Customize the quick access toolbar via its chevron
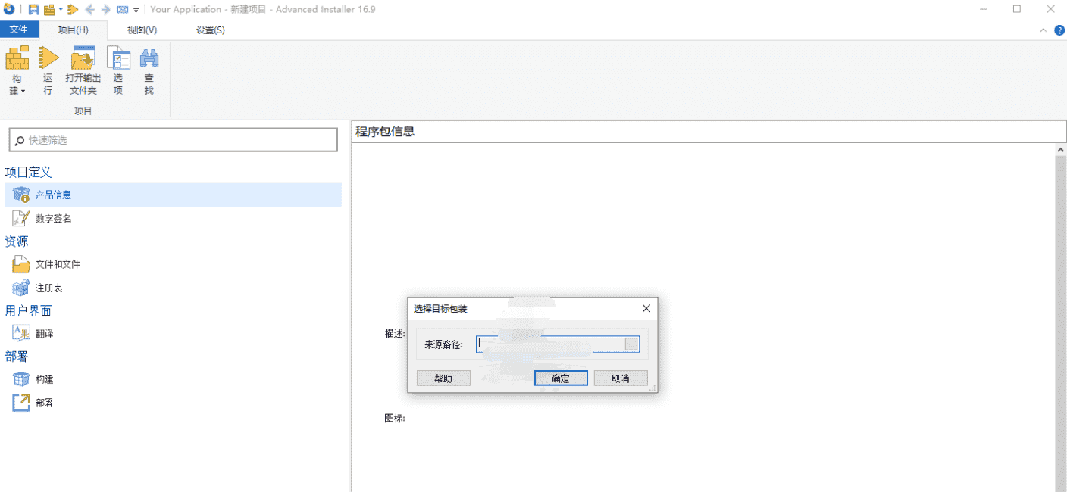The height and width of the screenshot is (492, 1067). coord(136,10)
